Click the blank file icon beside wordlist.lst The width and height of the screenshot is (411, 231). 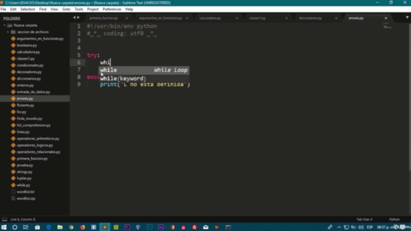[x=13, y=192]
